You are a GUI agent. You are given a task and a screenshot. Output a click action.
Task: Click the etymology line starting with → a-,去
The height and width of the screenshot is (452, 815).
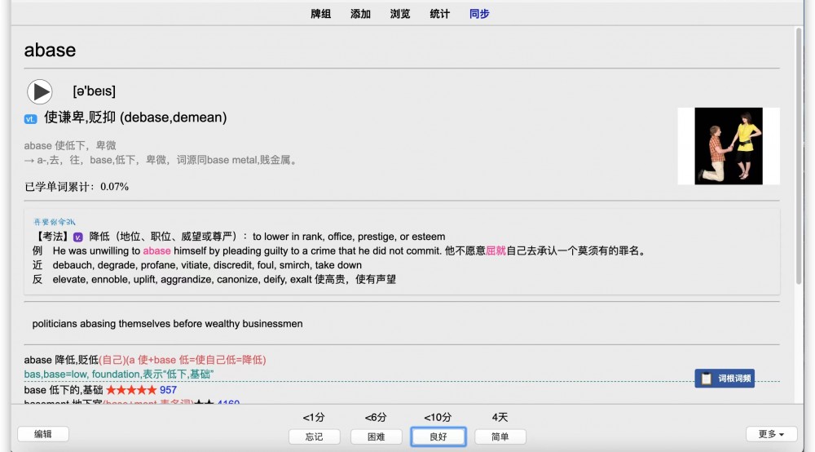coord(162,160)
